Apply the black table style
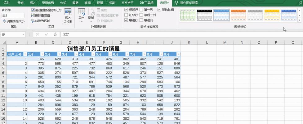 205,15
